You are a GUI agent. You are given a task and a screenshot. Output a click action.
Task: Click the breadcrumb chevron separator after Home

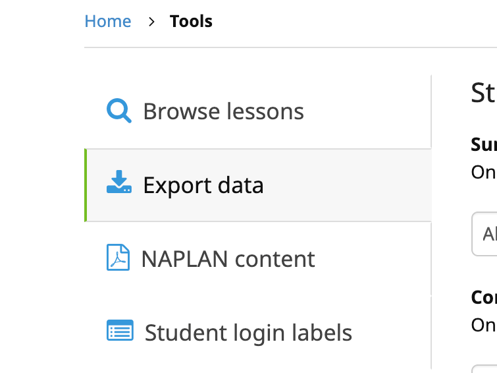tap(151, 22)
